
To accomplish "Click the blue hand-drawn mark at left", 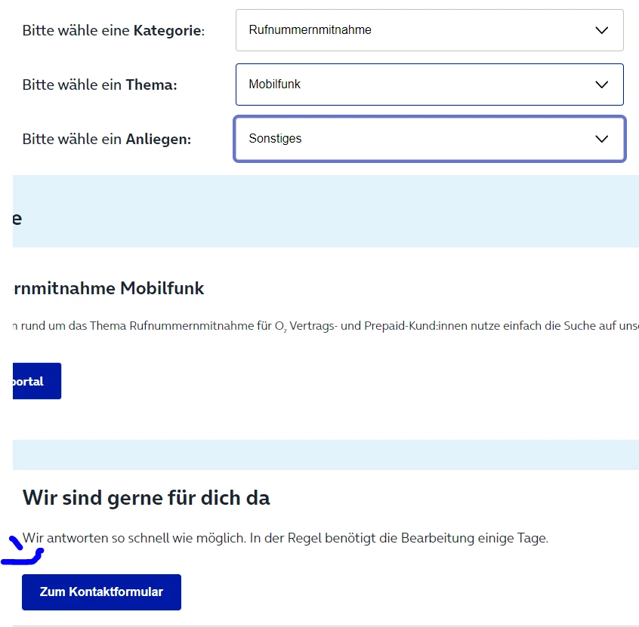I will coord(23,555).
